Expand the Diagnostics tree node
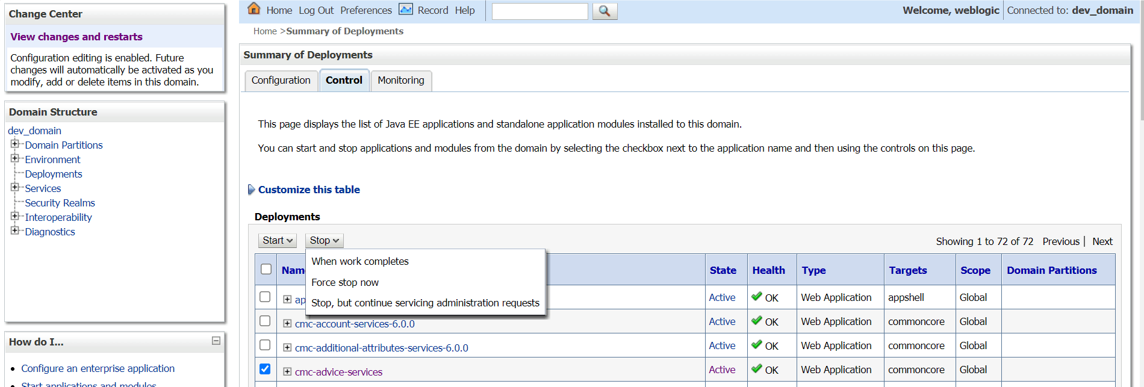 [x=15, y=231]
